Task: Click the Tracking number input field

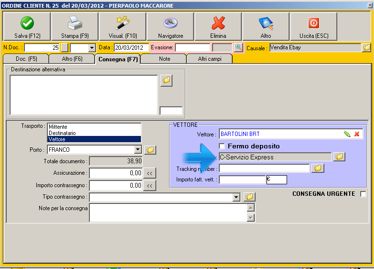Action: 264,168
